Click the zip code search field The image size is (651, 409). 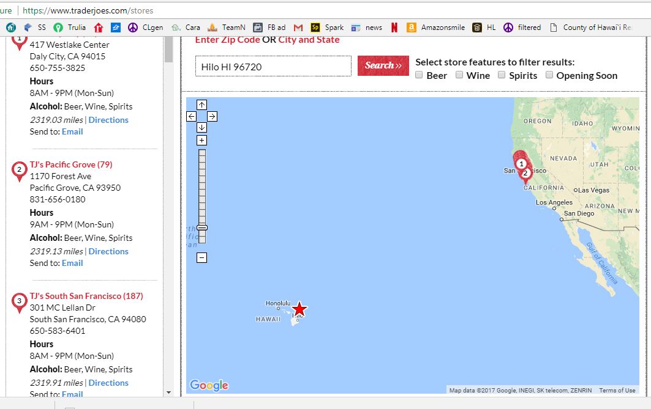pos(273,66)
